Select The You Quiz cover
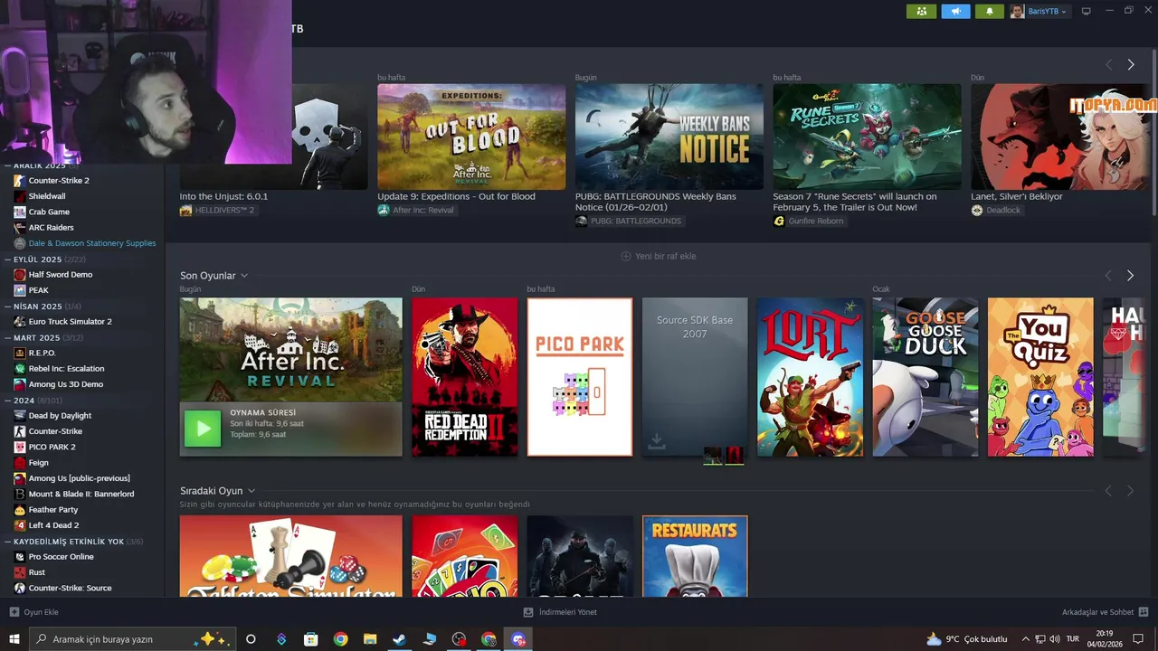 coord(1040,377)
